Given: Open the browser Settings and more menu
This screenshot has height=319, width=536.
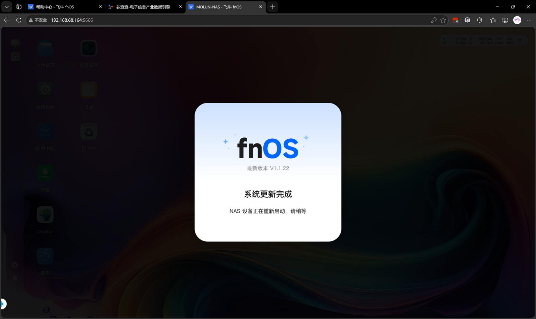Looking at the screenshot, I should (529, 20).
